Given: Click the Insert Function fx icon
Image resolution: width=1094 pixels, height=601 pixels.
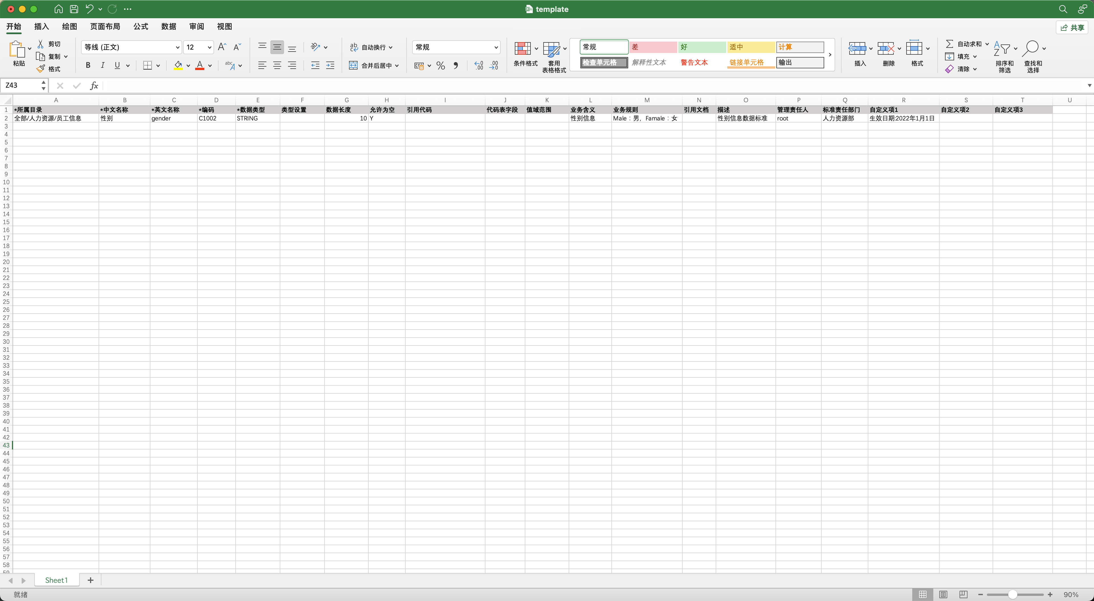Looking at the screenshot, I should pyautogui.click(x=94, y=86).
